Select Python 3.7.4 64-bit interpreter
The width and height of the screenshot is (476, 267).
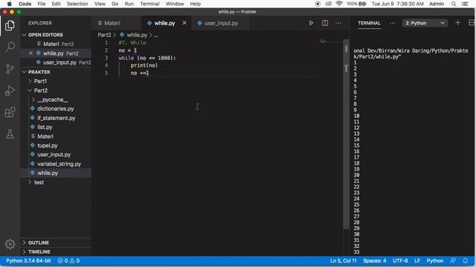[x=28, y=260]
